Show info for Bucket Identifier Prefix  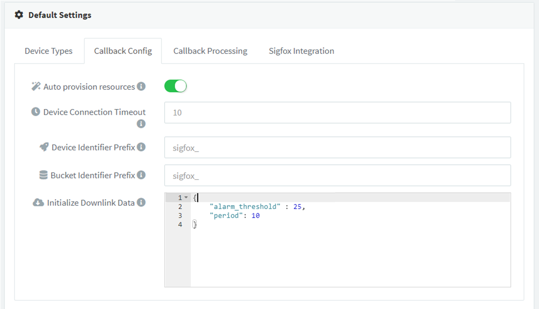[141, 175]
